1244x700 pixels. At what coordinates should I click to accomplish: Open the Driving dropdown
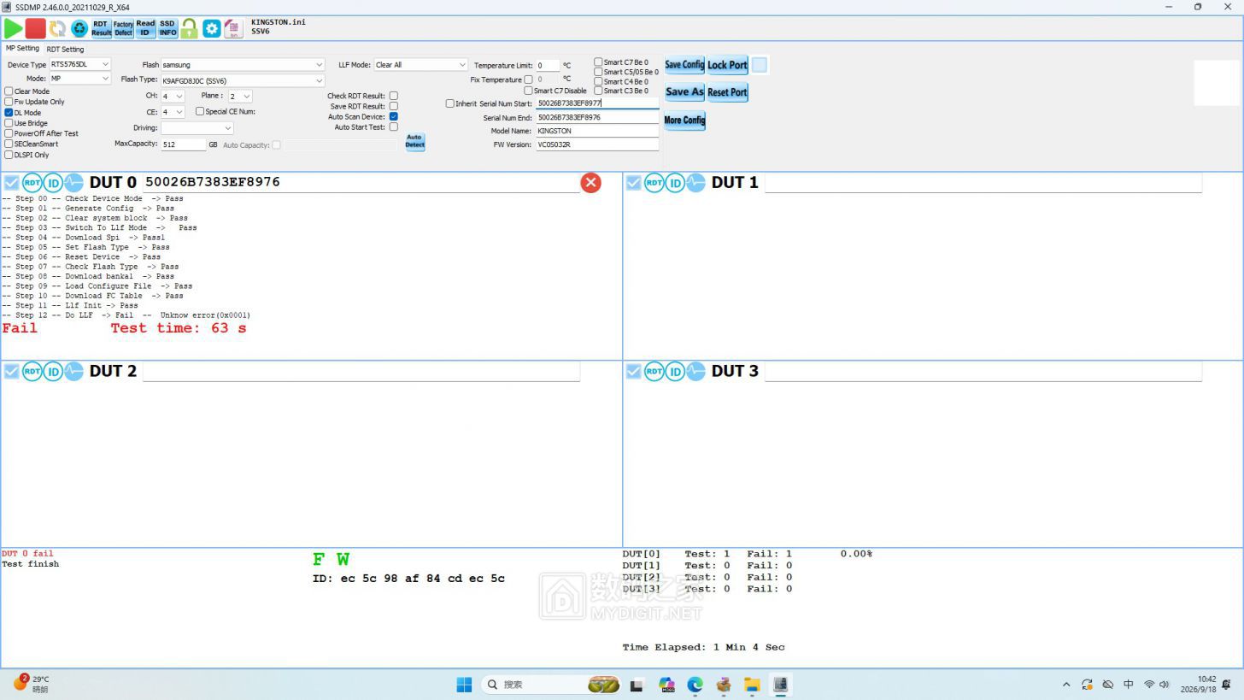(197, 128)
